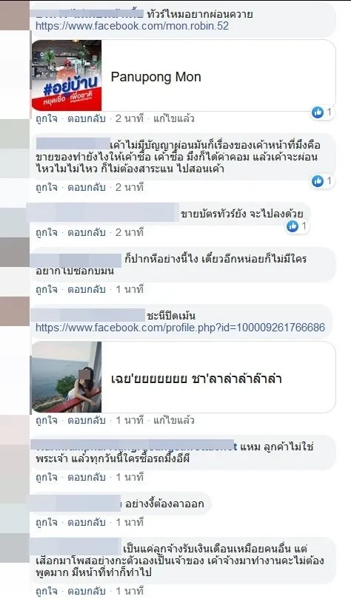
Task: Open the profile.php?id=100009261766686 link
Action: point(180,328)
